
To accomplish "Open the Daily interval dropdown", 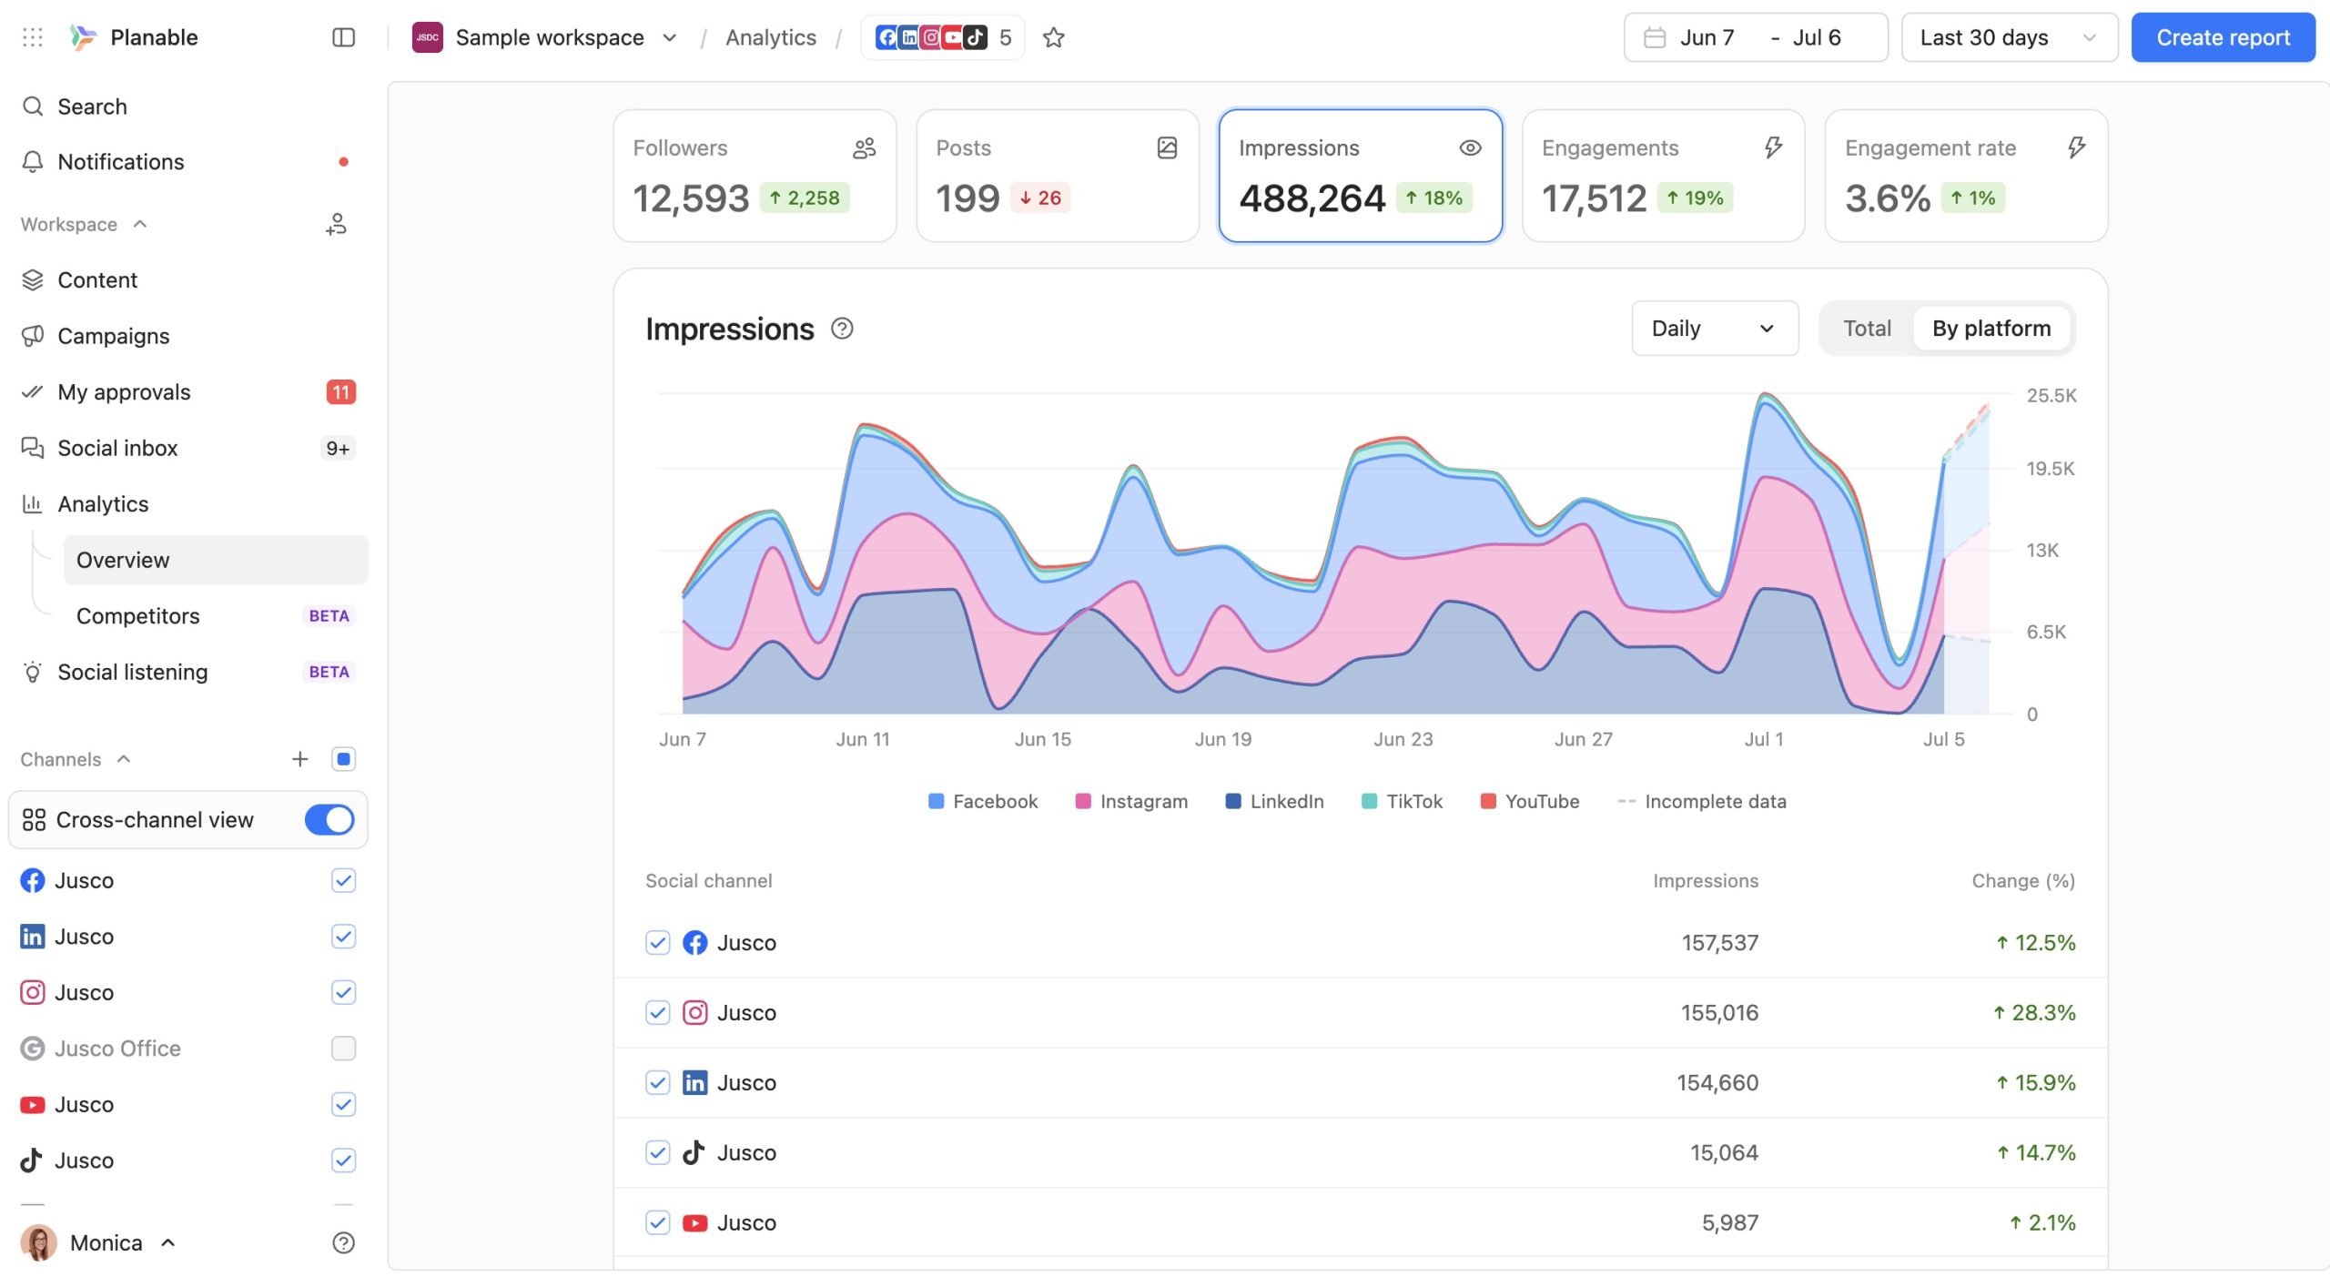I will coord(1714,329).
